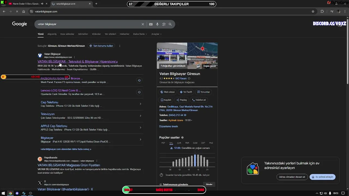Open history icon beside Lenovo LOQ result
The height and width of the screenshot is (196, 349).
pos(139,92)
